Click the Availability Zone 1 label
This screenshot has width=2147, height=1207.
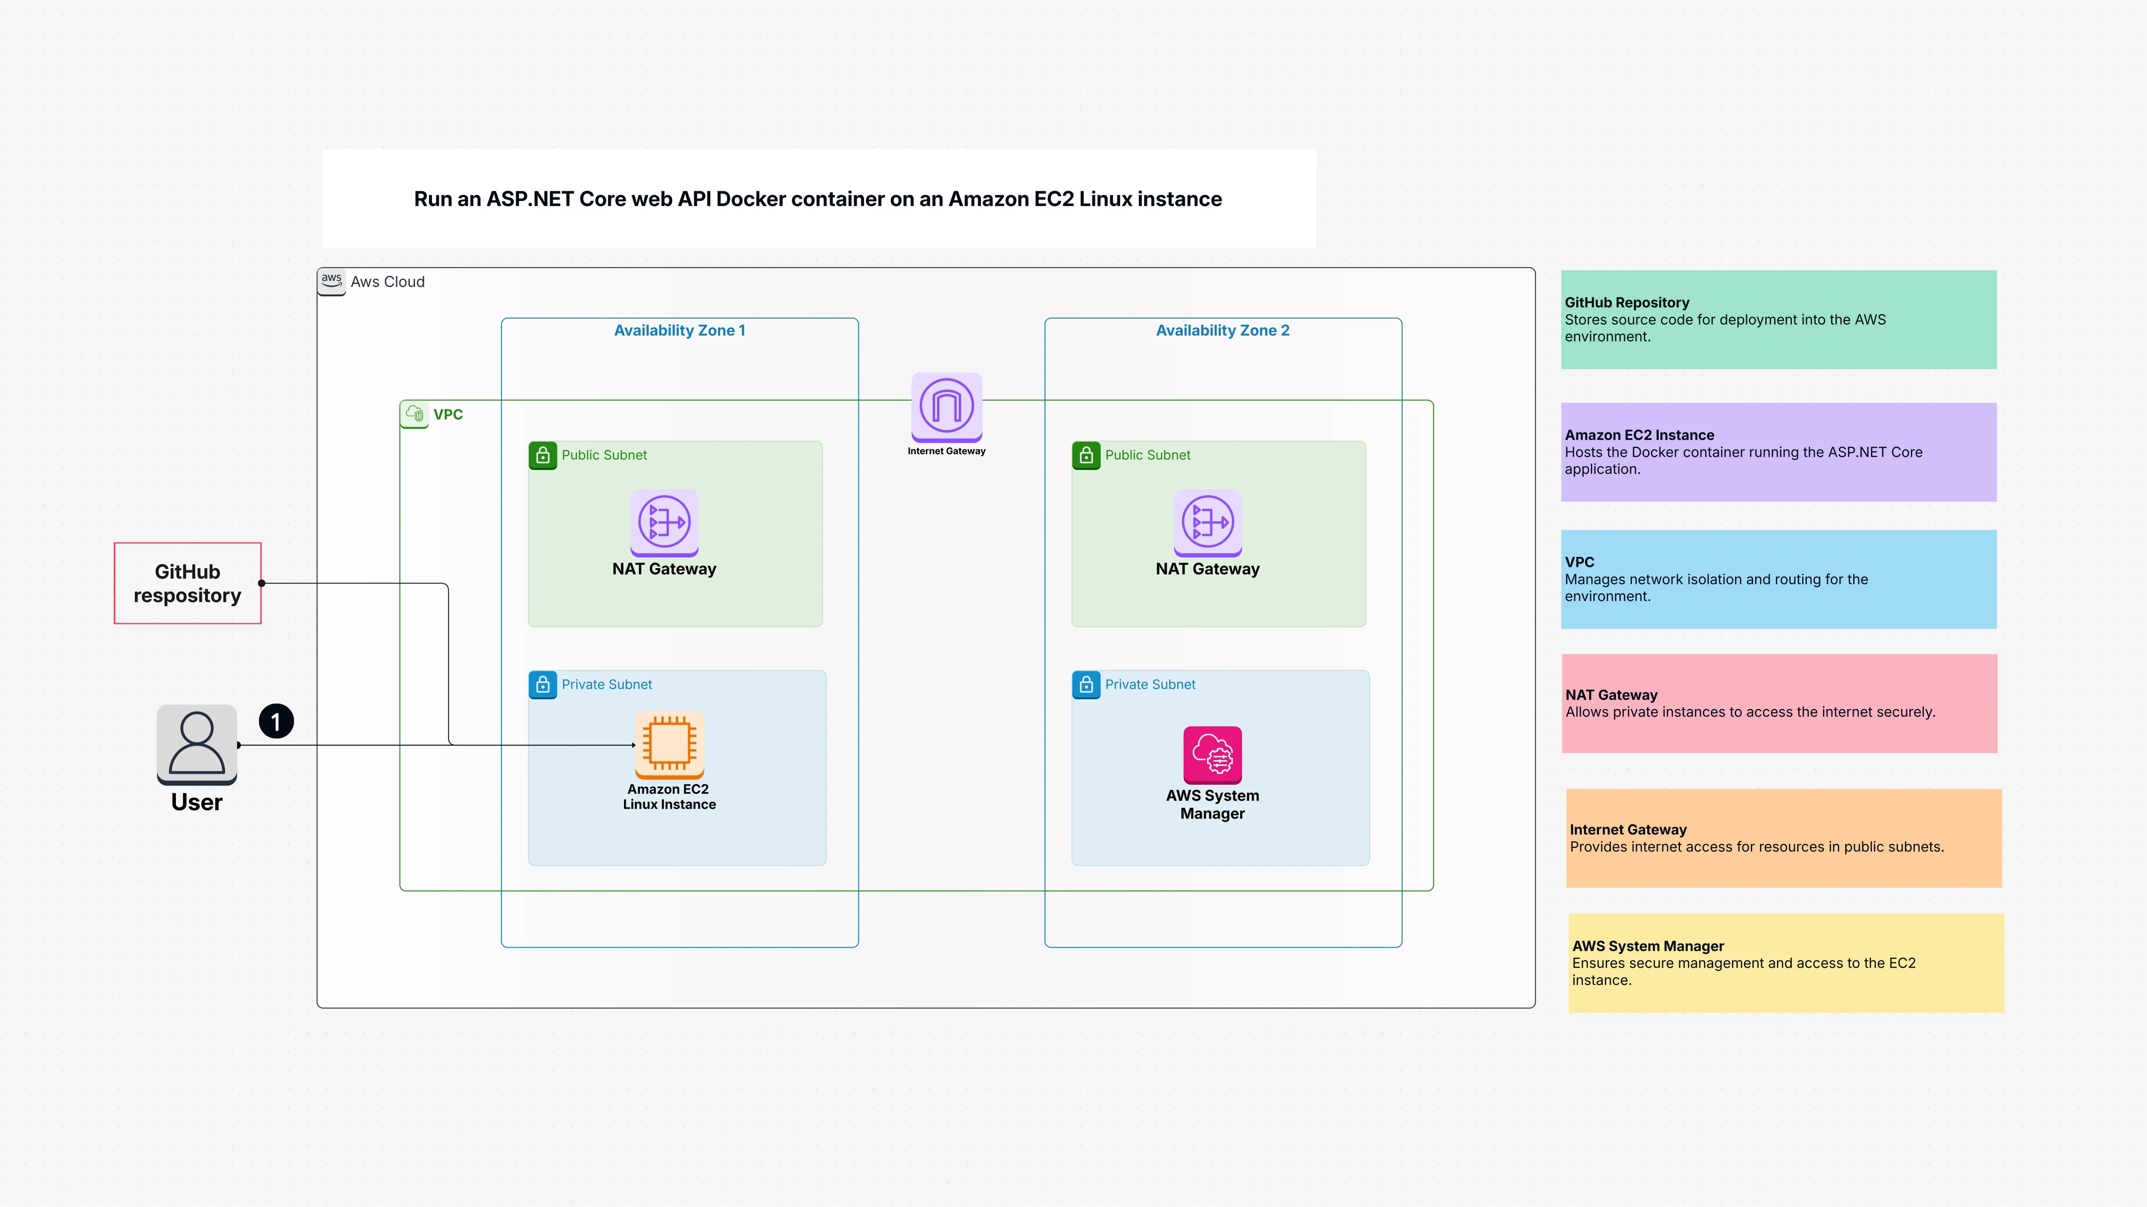coord(679,330)
